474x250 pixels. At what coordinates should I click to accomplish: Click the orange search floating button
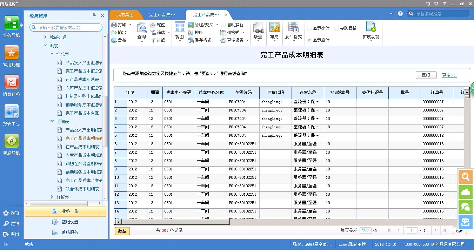click(466, 177)
